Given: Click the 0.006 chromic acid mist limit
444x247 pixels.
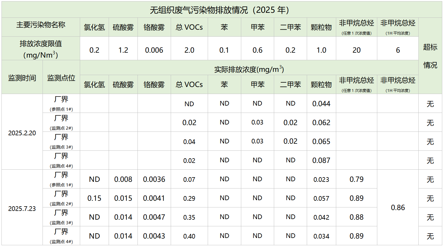Looking at the screenshot, I should 154,50.
